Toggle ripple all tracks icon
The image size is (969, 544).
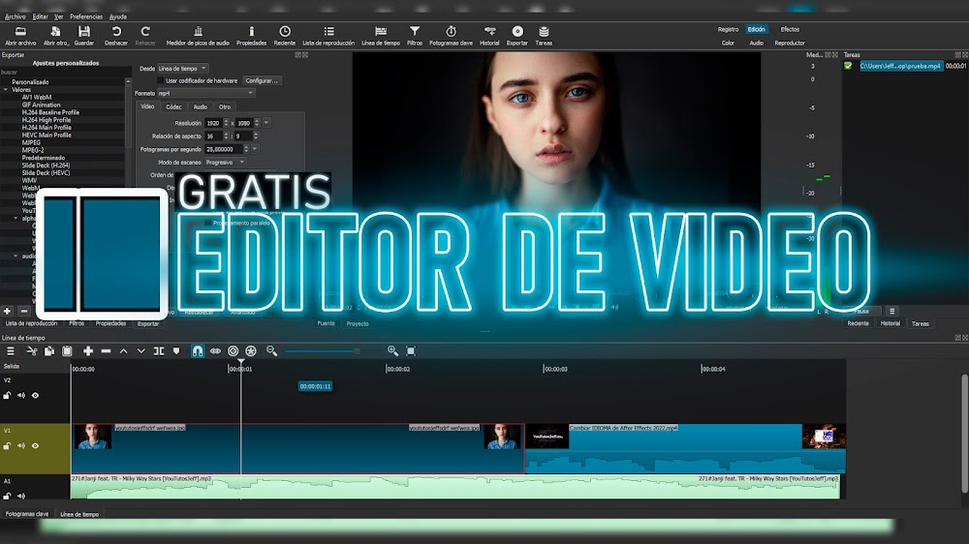[x=251, y=351]
